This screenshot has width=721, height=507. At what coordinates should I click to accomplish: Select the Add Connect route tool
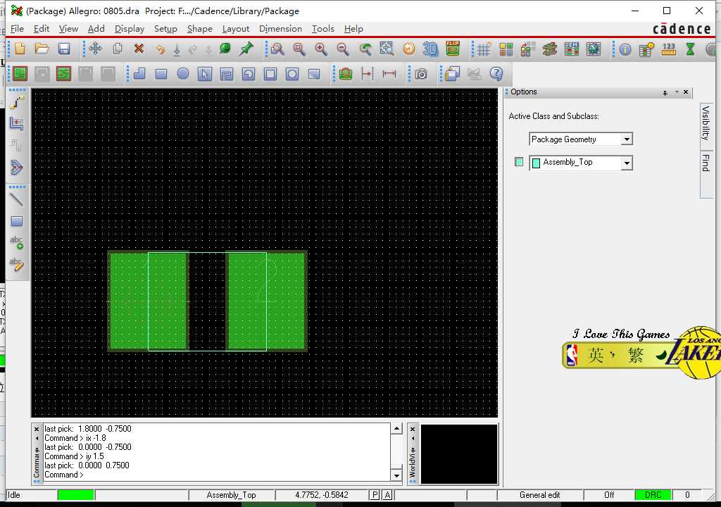[17, 101]
